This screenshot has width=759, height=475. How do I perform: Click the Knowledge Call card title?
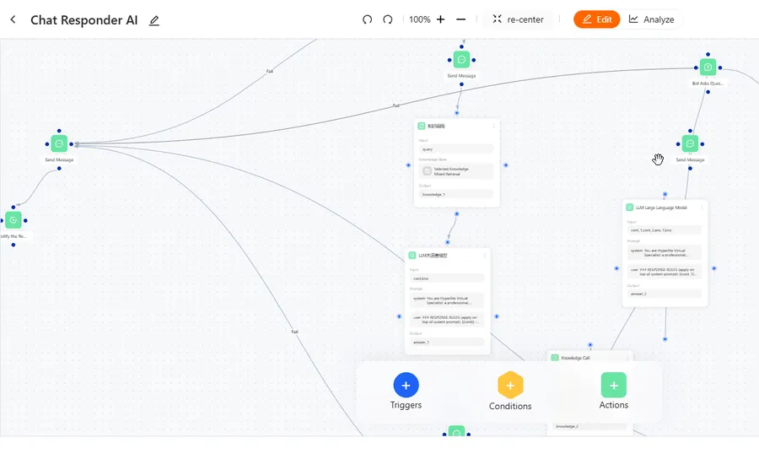pyautogui.click(x=575, y=358)
